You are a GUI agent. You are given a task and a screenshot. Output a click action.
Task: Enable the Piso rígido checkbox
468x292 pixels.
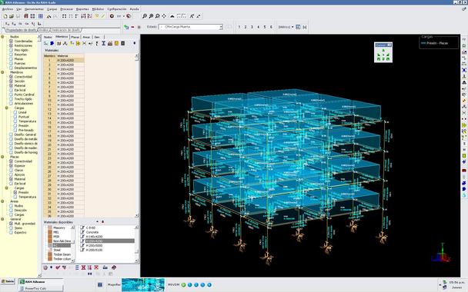(11, 50)
